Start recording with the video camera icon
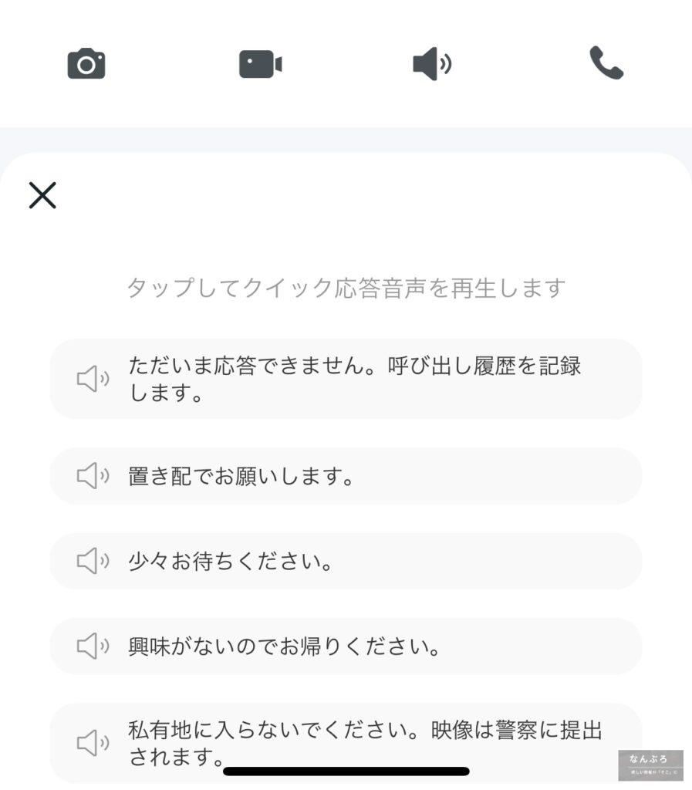This screenshot has height=790, width=692. [260, 64]
